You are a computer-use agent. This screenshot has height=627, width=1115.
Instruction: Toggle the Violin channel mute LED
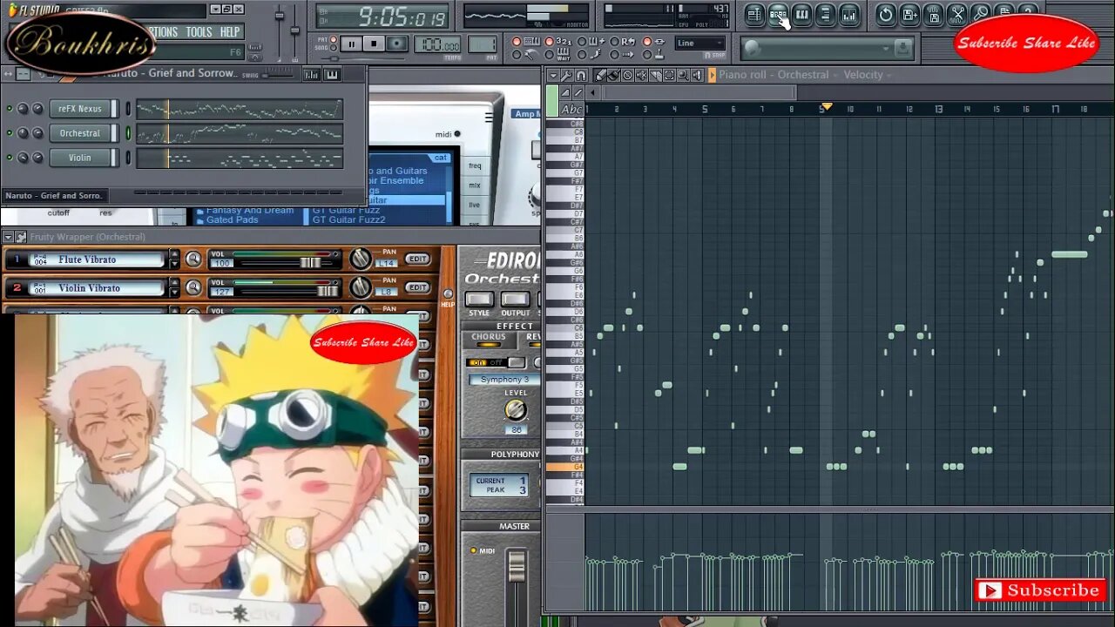pyautogui.click(x=10, y=158)
